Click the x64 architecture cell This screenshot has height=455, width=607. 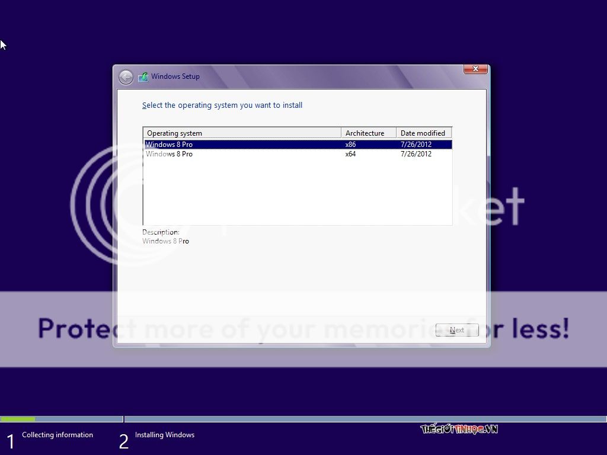(351, 154)
